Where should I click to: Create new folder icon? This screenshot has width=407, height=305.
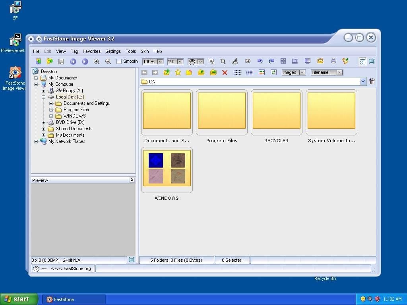[x=189, y=72]
